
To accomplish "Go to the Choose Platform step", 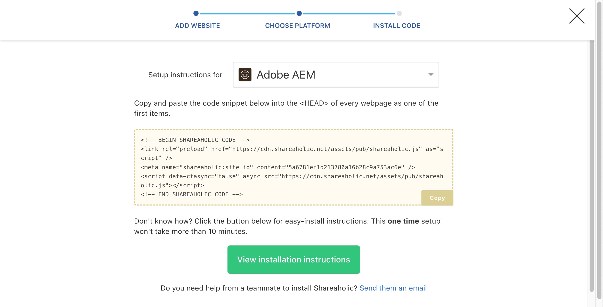I will (297, 25).
